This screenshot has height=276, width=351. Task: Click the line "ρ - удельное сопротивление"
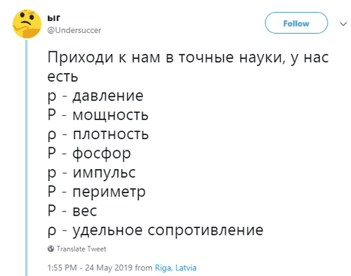(x=155, y=230)
